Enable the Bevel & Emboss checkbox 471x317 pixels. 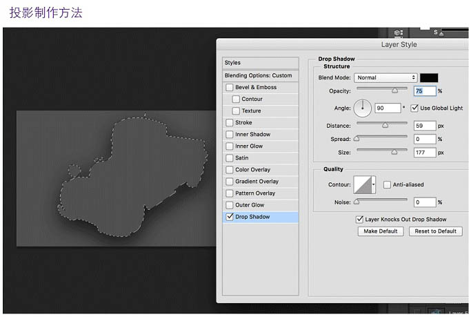point(230,88)
